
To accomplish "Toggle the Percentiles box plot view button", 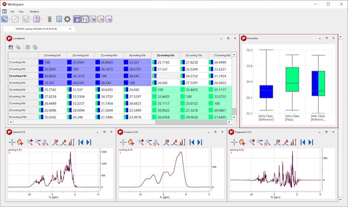I will 85,19.
